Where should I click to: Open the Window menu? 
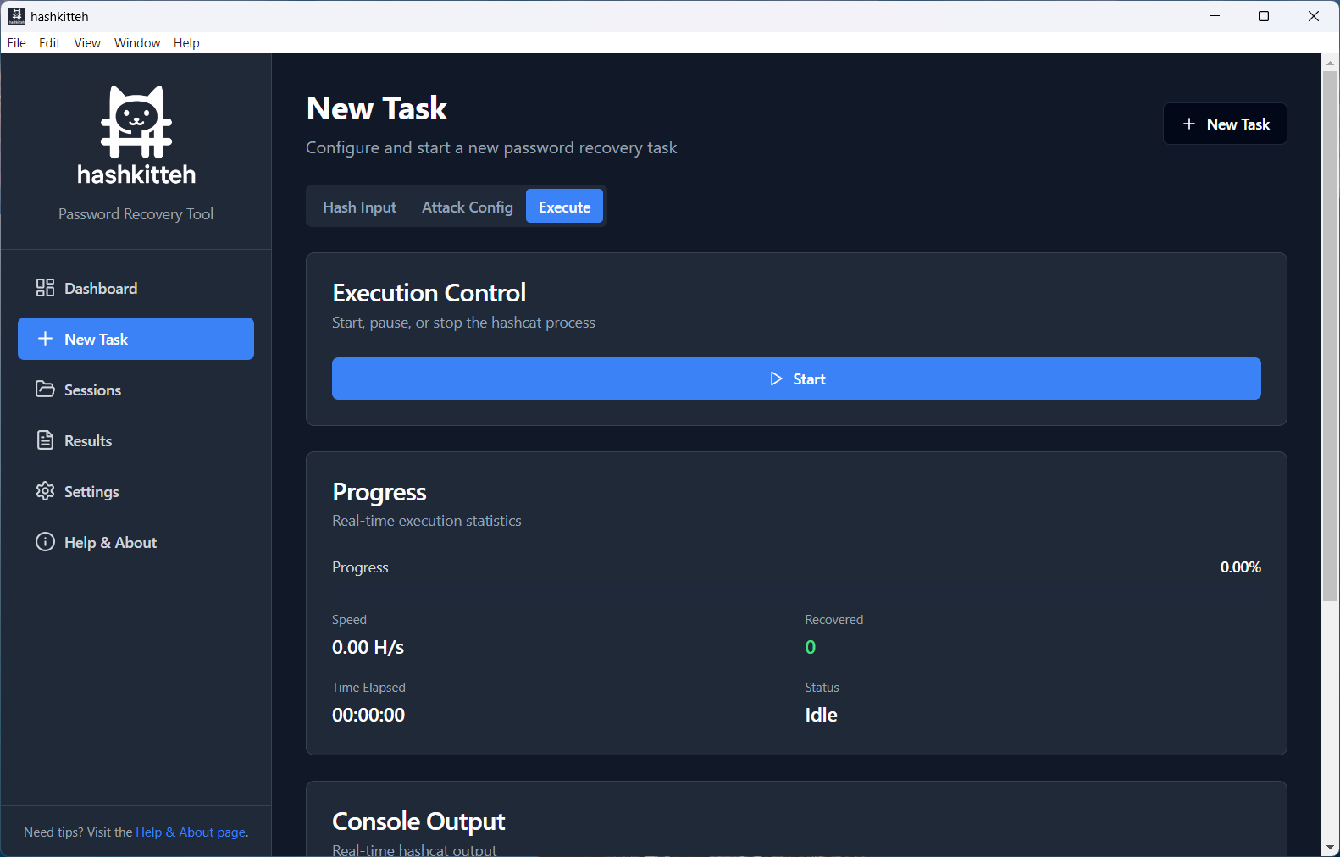(137, 43)
